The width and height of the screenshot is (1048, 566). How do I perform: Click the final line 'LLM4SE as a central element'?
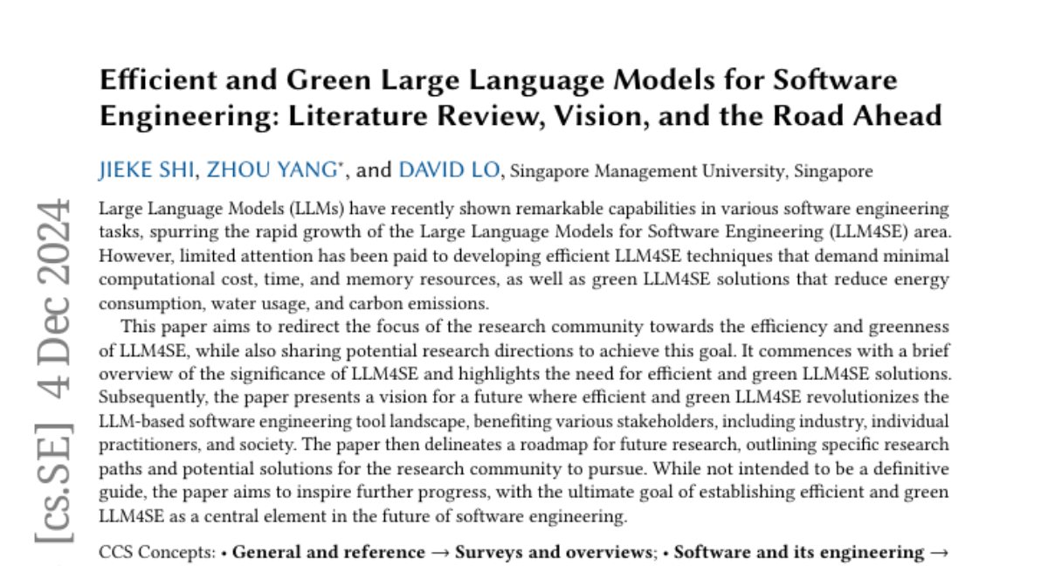[362, 515]
